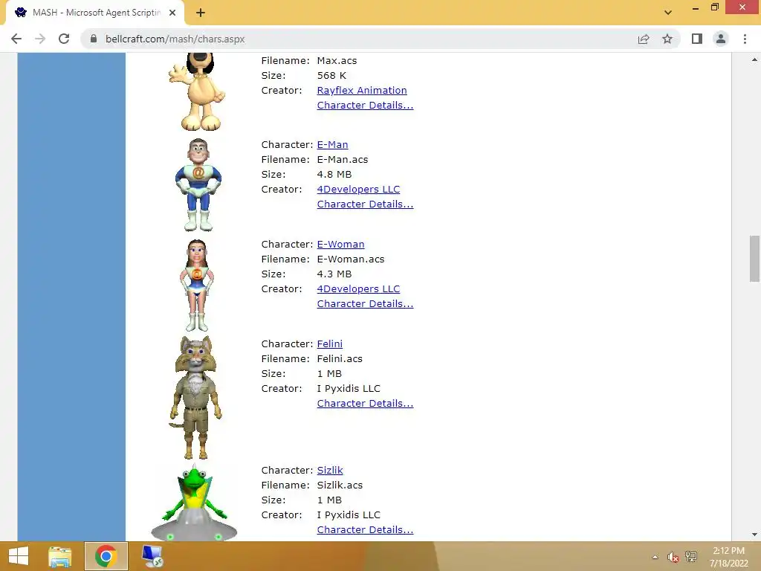
Task: Select the text E-Man.acs
Action: [x=343, y=160]
